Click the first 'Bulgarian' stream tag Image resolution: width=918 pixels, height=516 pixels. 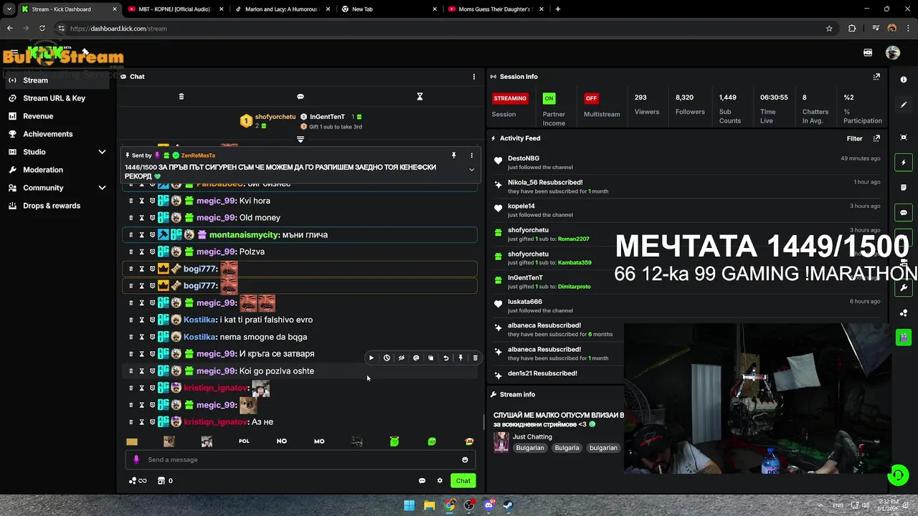(530, 448)
